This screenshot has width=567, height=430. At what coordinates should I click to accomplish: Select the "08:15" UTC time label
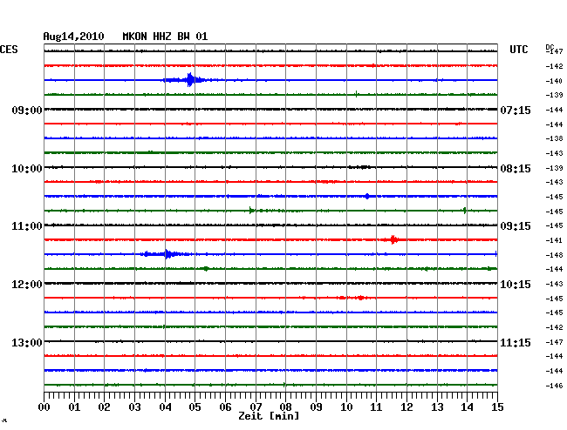click(516, 169)
